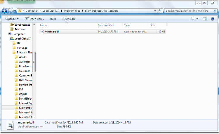Open the InstallShield folder in tree
The height and width of the screenshot is (134, 219).
pyautogui.click(x=26, y=98)
